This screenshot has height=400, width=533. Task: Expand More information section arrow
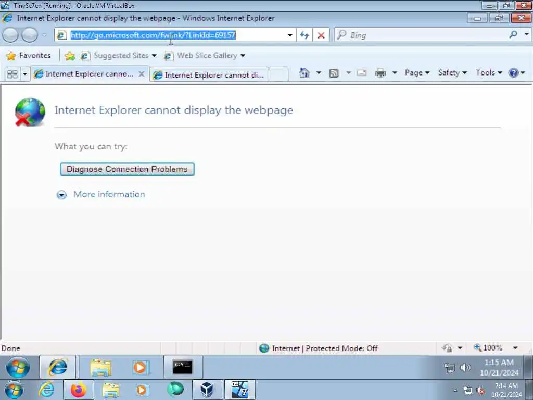61,195
